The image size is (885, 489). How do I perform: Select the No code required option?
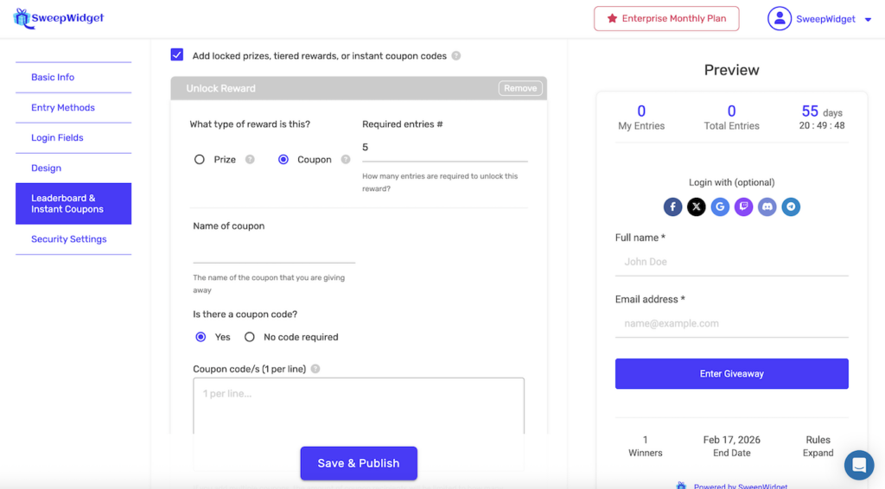(x=250, y=337)
